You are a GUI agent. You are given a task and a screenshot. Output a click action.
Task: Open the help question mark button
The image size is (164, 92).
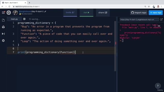158,86
